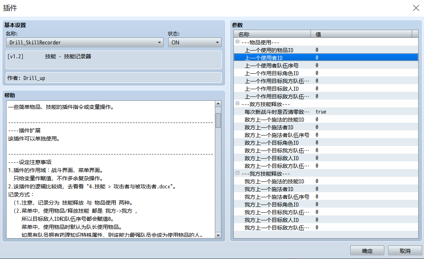The height and width of the screenshot is (259, 424).
Task: Click the author field 作者: Drill_up
Action: click(x=114, y=78)
